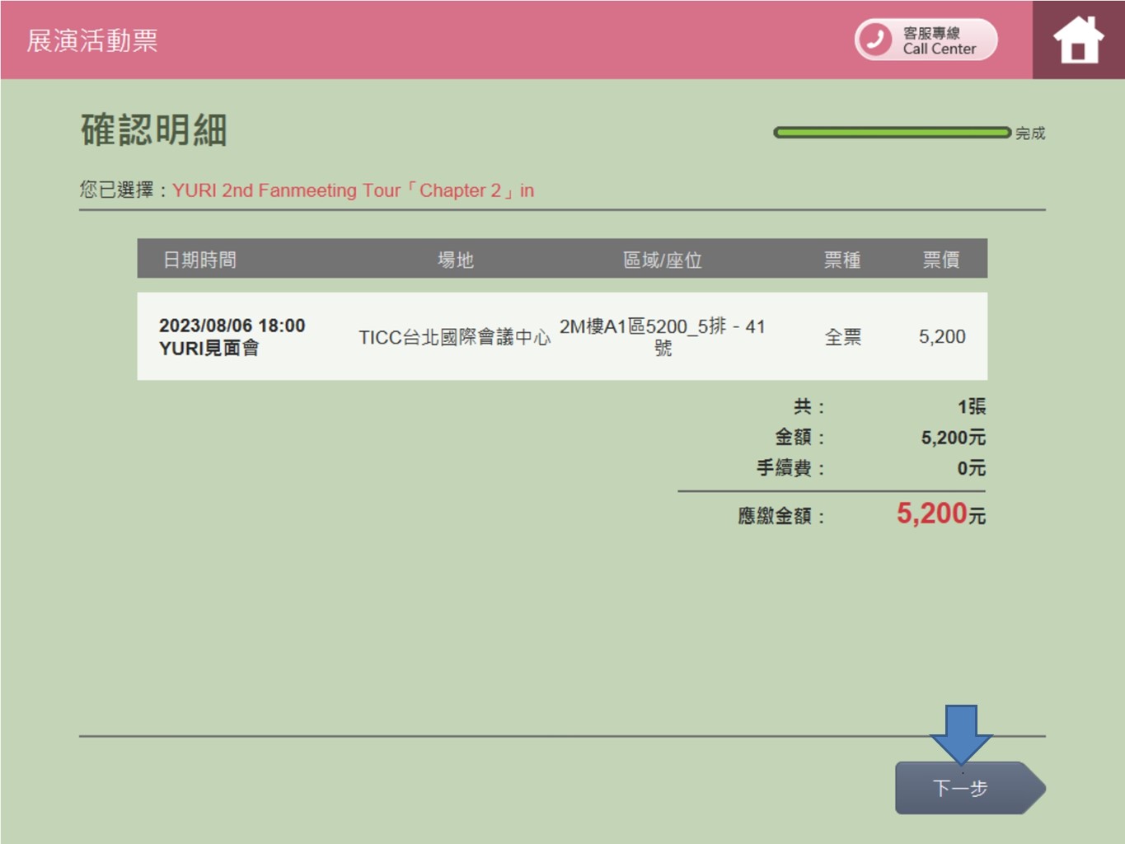This screenshot has height=844, width=1125.
Task: Select the 2M樓A1區5200_5排 seat cell
Action: click(663, 336)
